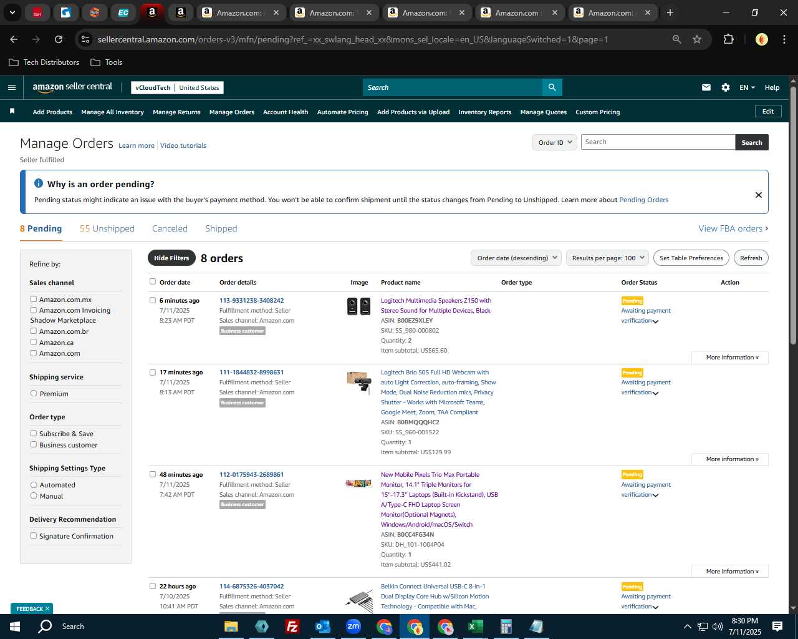Open Zoom from the taskbar
The image size is (798, 639).
click(353, 627)
